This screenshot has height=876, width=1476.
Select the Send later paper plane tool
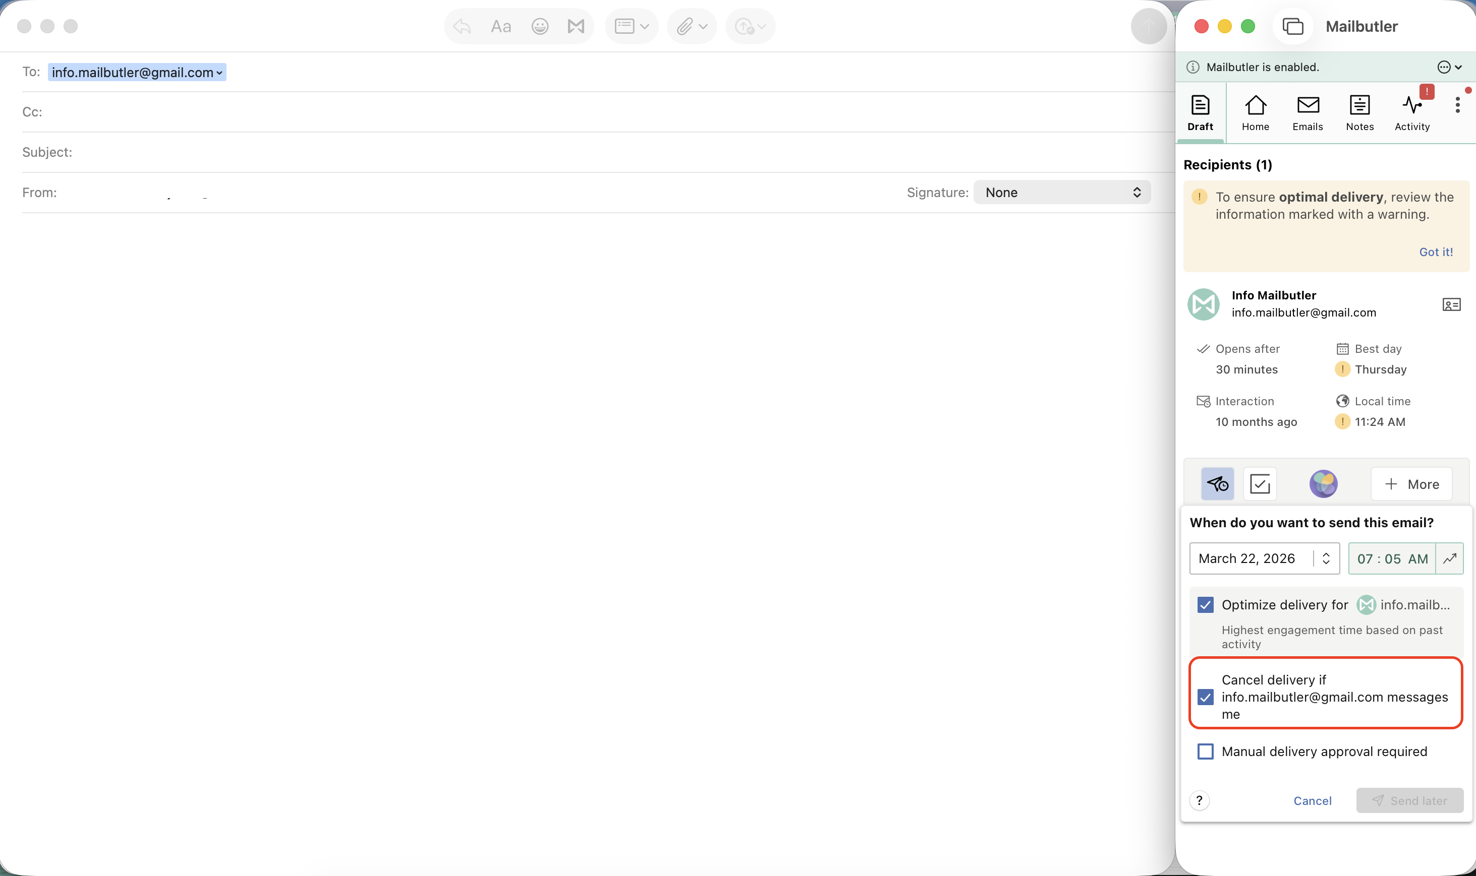click(x=1217, y=484)
